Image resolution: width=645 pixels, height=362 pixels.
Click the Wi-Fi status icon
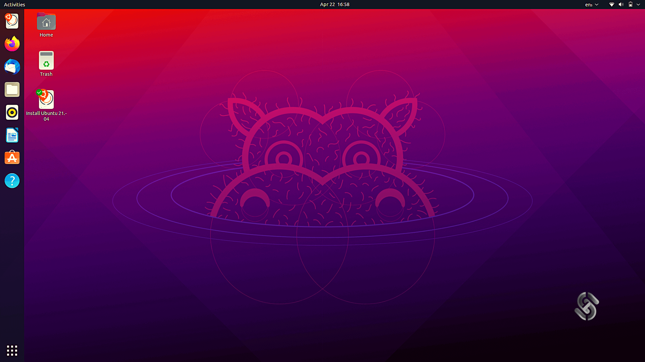[x=611, y=4]
